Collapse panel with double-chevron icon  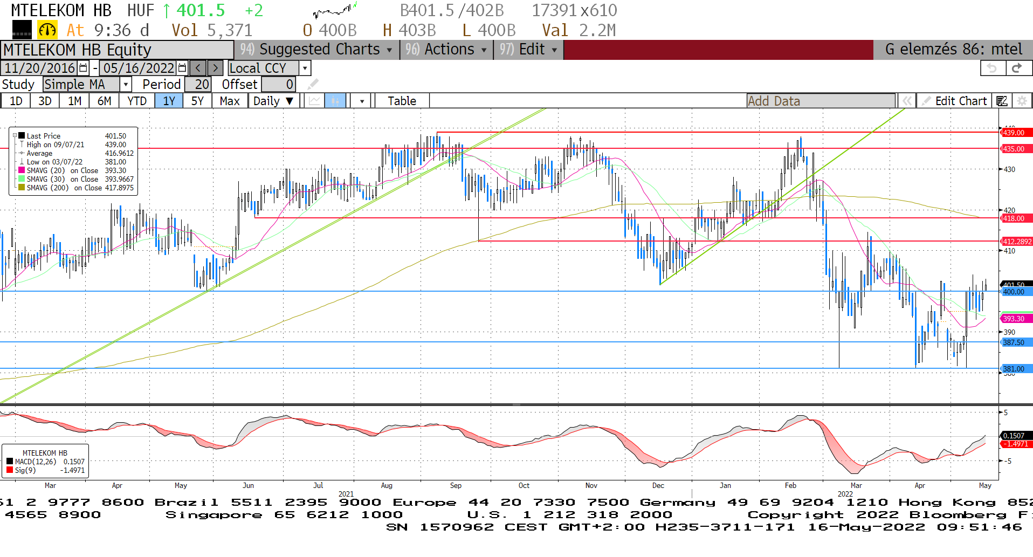(907, 101)
